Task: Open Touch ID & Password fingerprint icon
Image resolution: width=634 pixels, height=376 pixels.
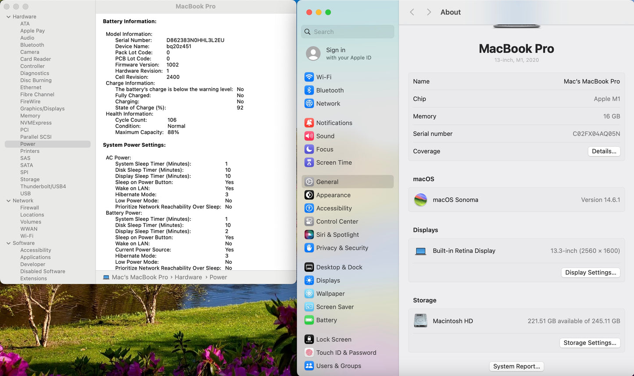Action: [309, 353]
